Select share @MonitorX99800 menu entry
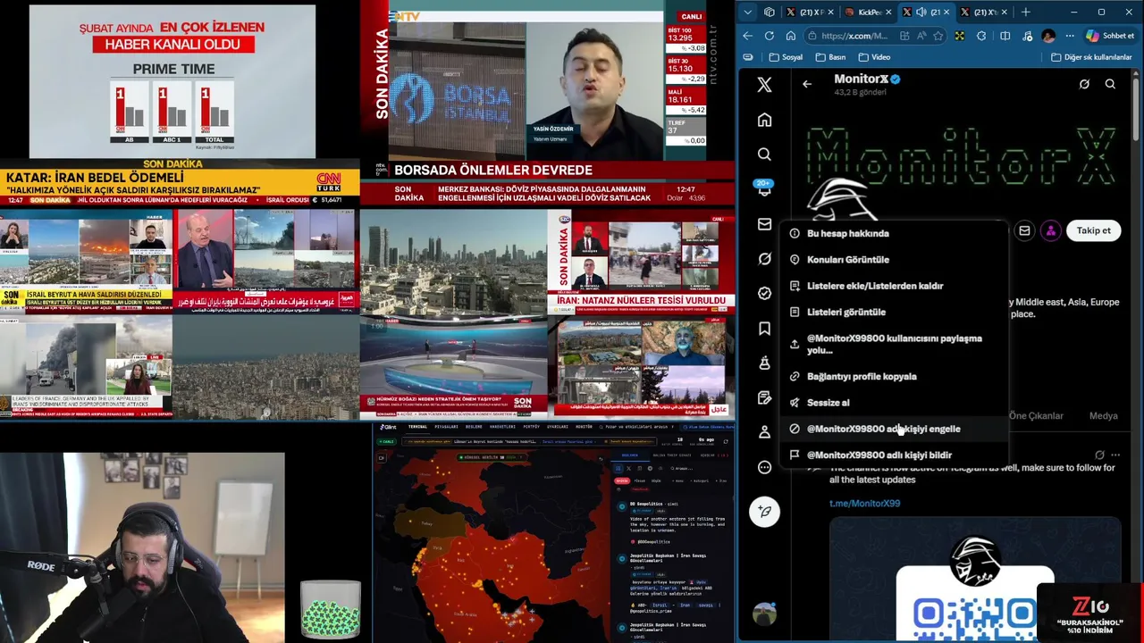Image resolution: width=1144 pixels, height=643 pixels. 894,344
